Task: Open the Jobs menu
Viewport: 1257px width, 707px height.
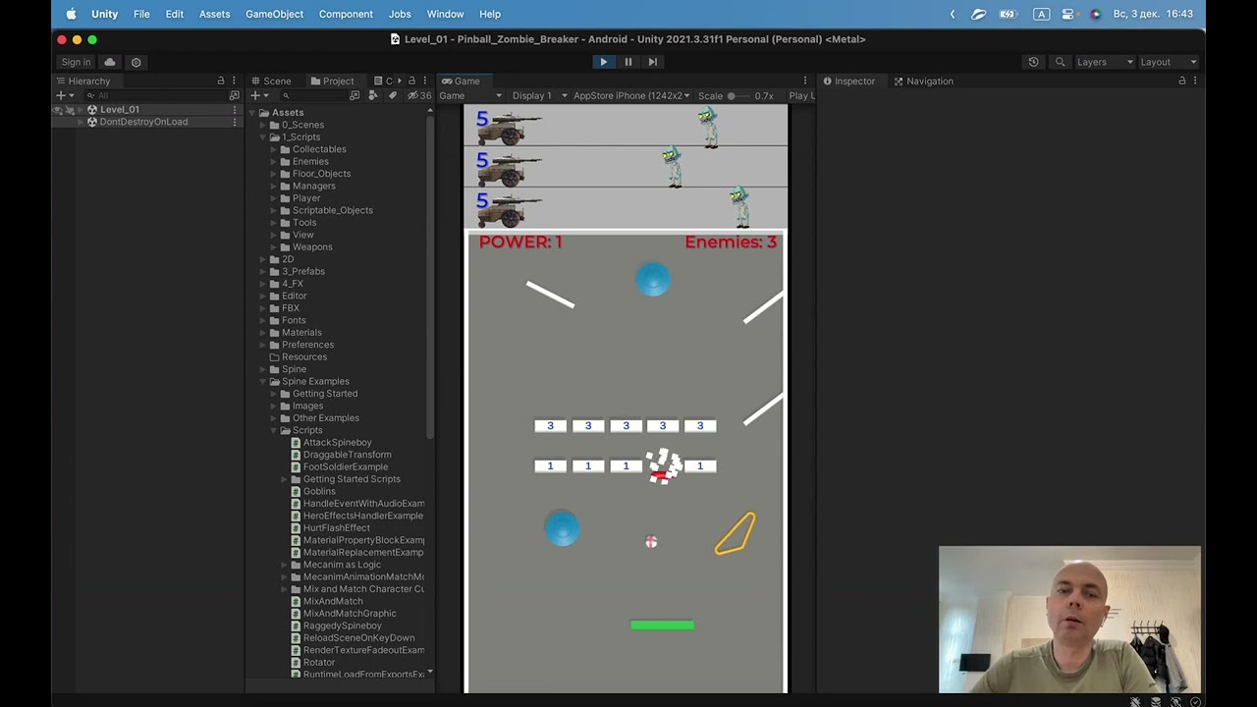Action: coord(400,14)
